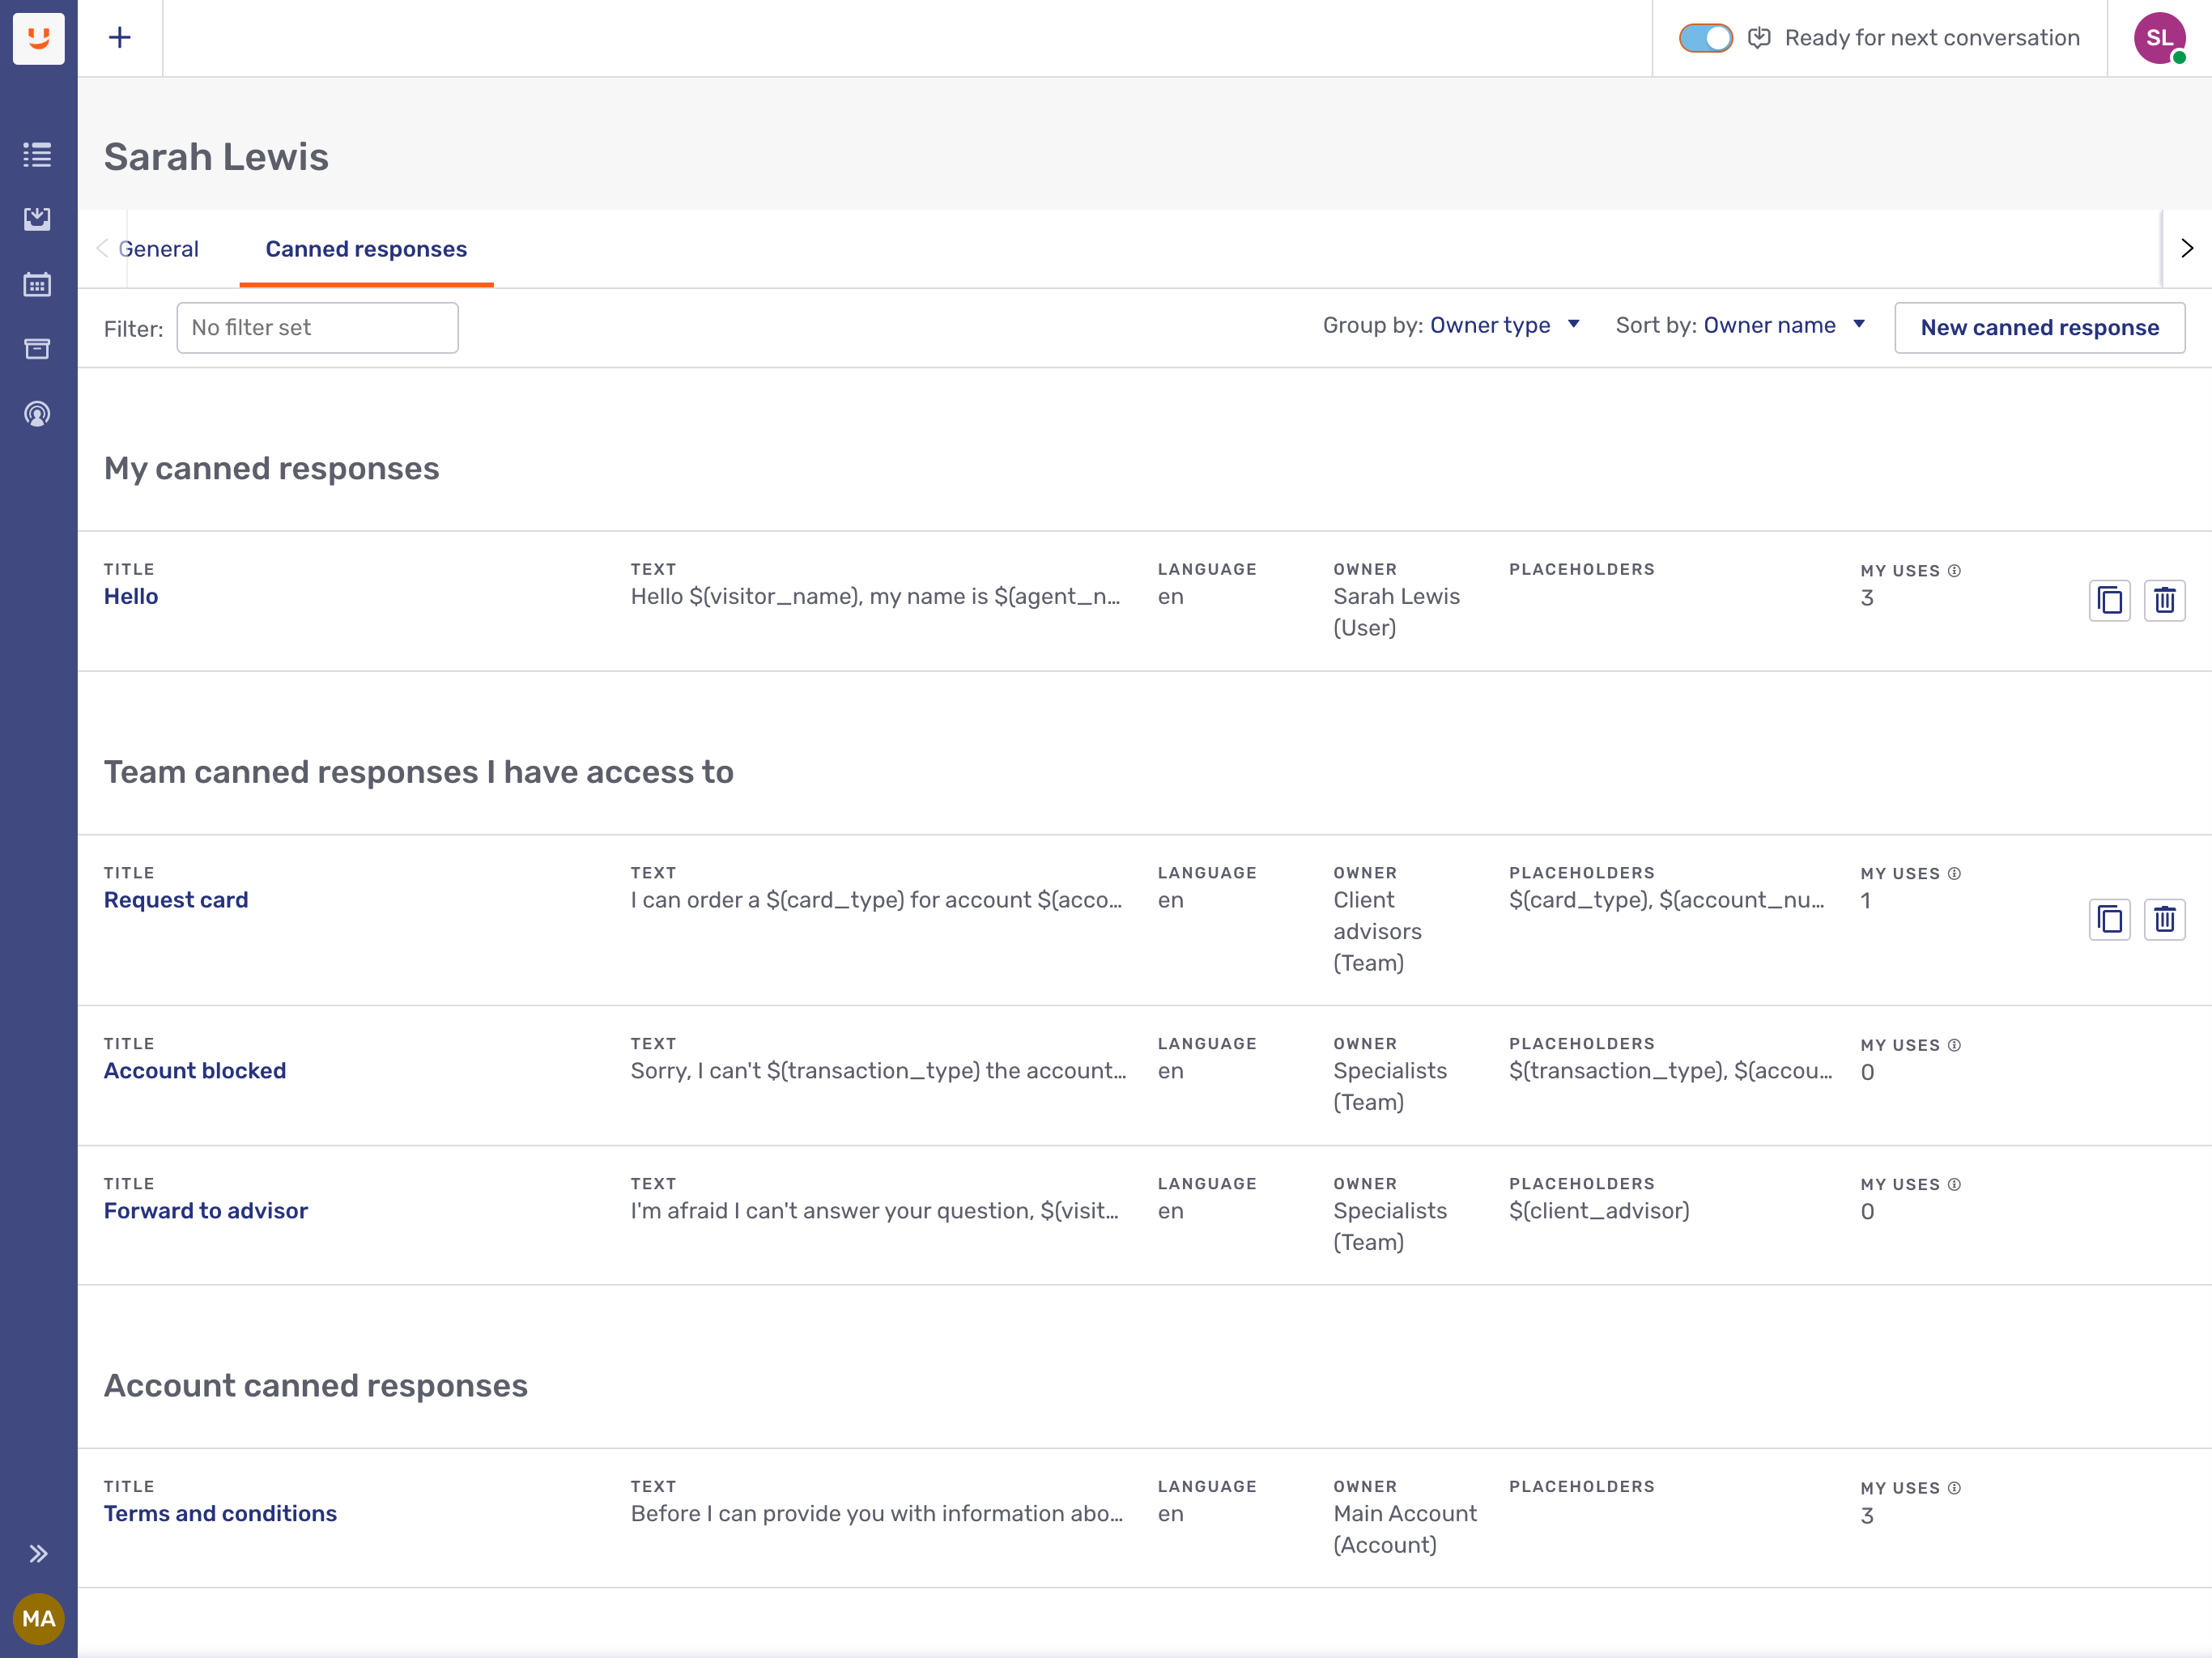
Task: Toggle Ready for next conversation switch
Action: (x=1705, y=38)
